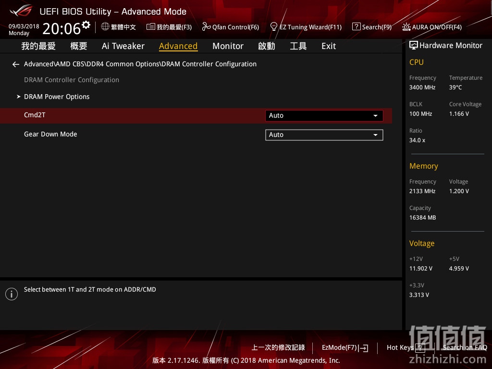Click the globe language icon
This screenshot has width=492, height=369.
(x=105, y=27)
